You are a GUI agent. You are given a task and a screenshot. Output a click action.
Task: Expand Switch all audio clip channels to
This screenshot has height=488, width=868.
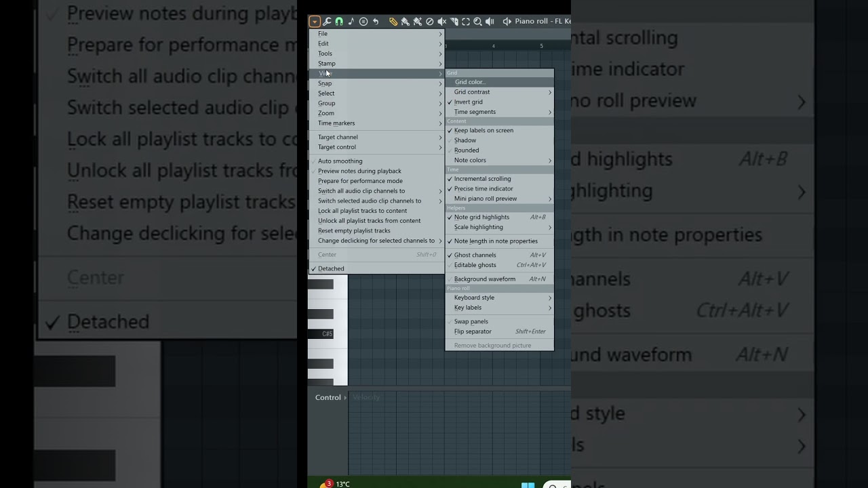click(376, 191)
